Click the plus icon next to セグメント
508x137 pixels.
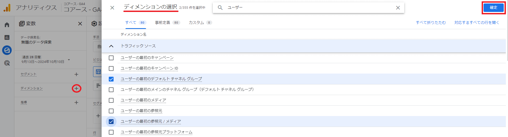pos(76,74)
